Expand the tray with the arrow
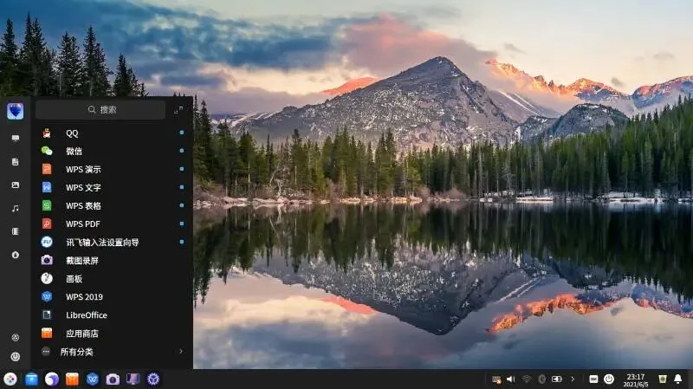Screen dimensions: 693x389 click(x=573, y=379)
